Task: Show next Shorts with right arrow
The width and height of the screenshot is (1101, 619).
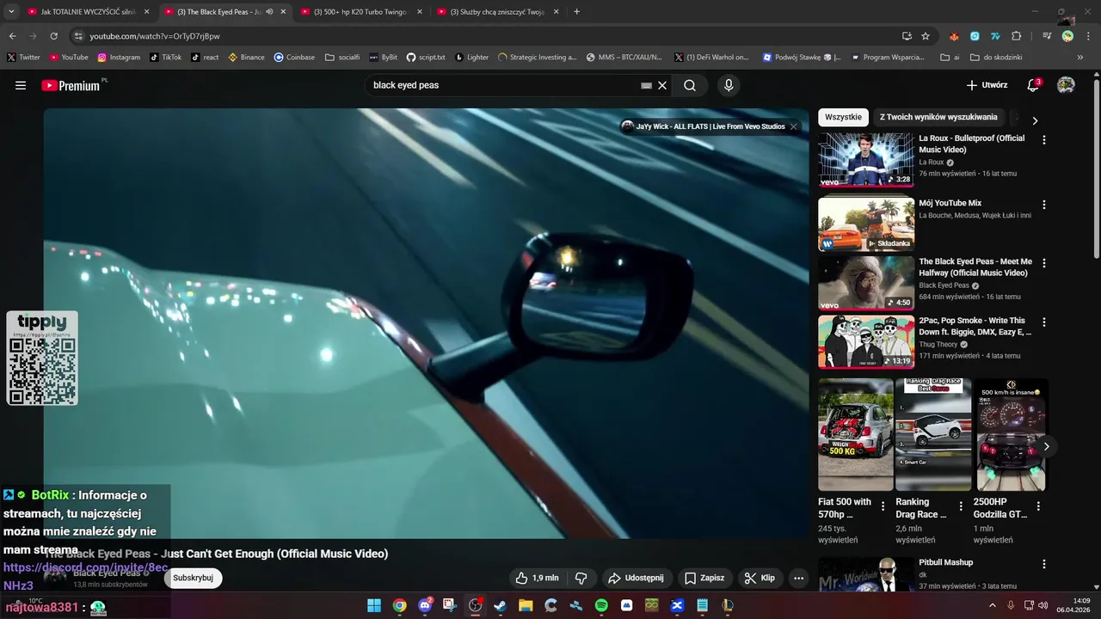Action: tap(1046, 446)
